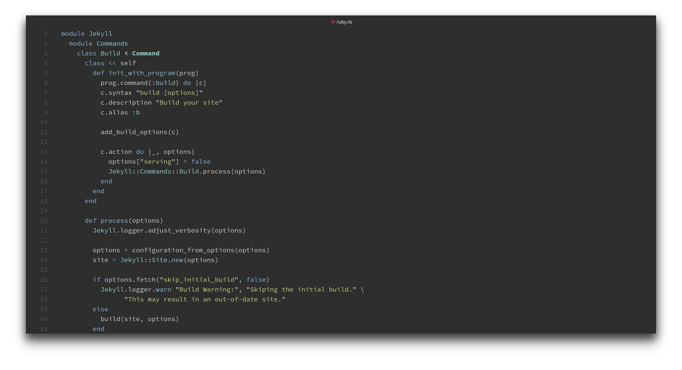Select the ruby.rb file tab
This screenshot has height=370, width=682.
[x=344, y=22]
